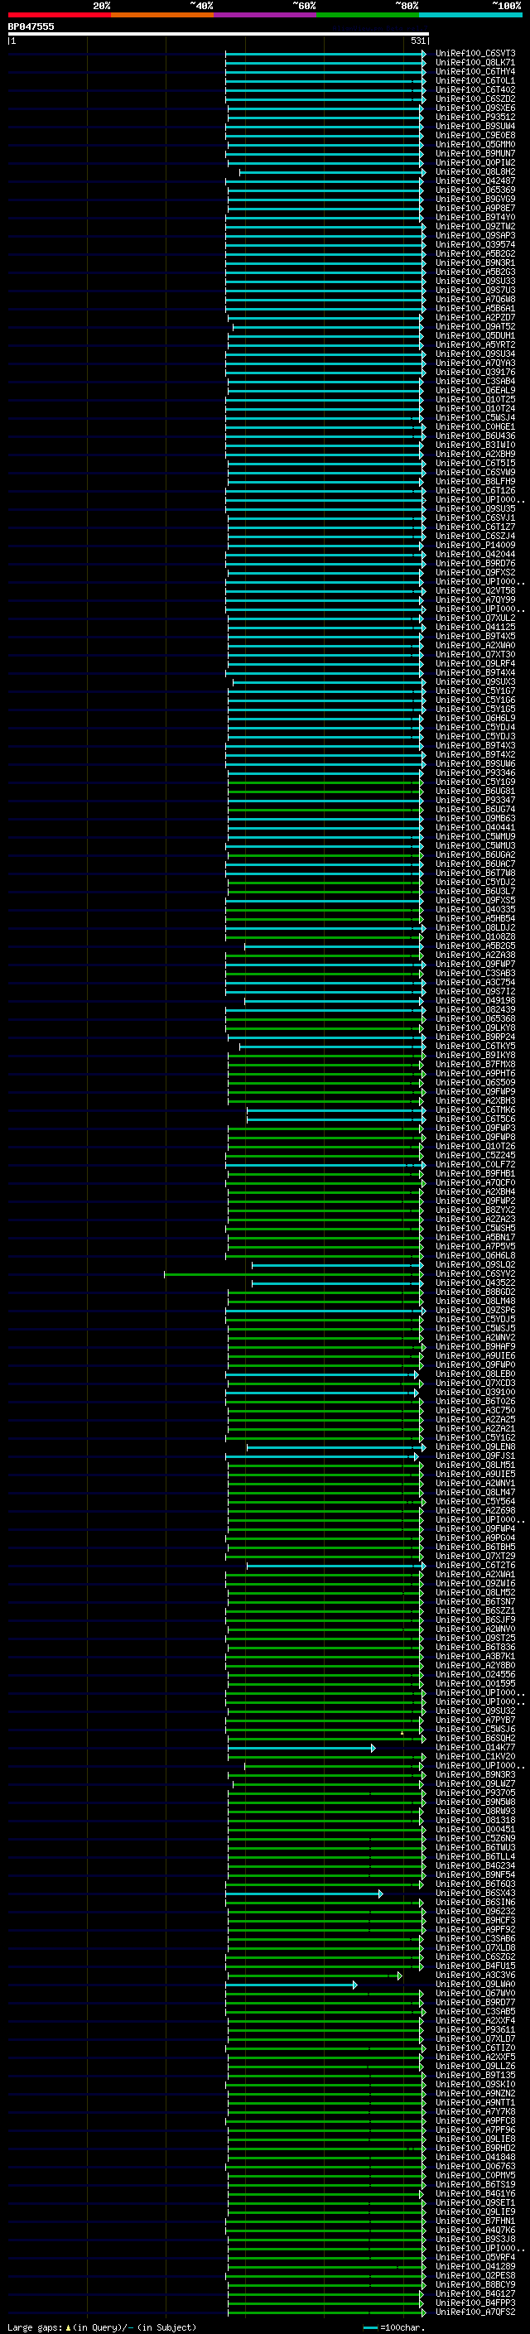The image size is (530, 2334).
Task: Click label UniRef100_Q43522
Action: point(475,1283)
